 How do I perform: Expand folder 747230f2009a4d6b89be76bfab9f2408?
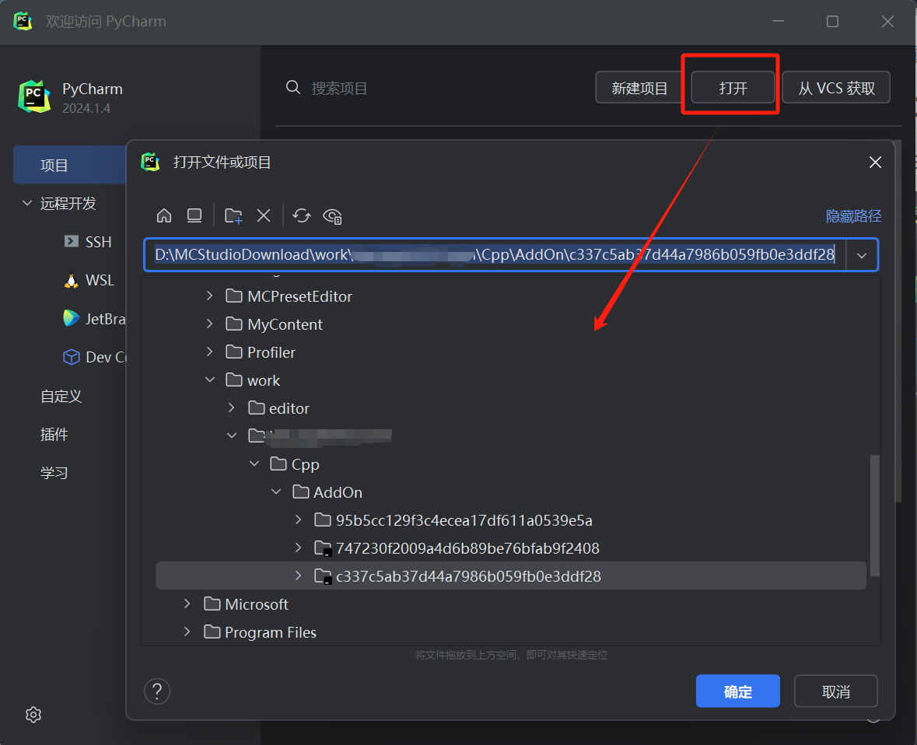[x=298, y=547]
